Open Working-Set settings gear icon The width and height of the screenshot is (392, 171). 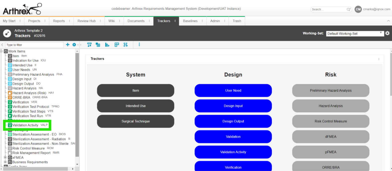point(387,33)
